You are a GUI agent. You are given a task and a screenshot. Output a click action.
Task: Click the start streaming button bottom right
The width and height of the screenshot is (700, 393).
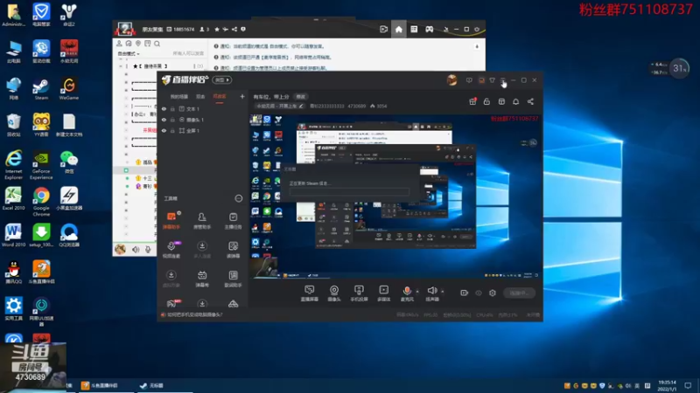point(519,293)
